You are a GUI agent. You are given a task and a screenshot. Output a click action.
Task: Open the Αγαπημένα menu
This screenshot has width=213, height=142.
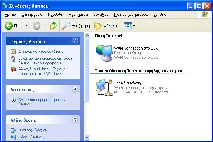[x=78, y=14]
